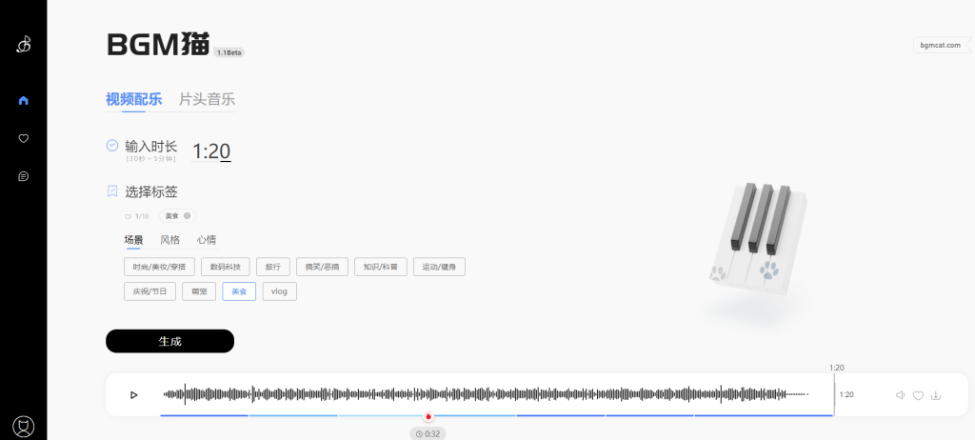
Task: Select the 场景 tag category tab
Action: [x=133, y=240]
